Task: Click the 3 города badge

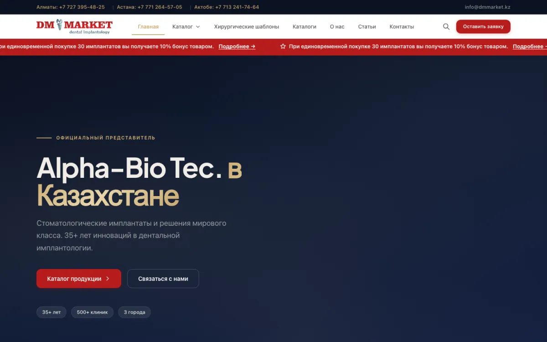Action: 134,312
